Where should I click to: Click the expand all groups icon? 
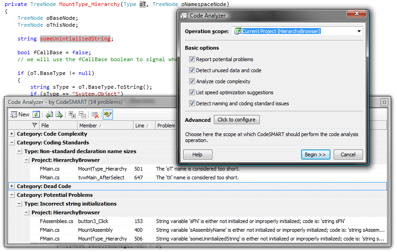[x=72, y=115]
